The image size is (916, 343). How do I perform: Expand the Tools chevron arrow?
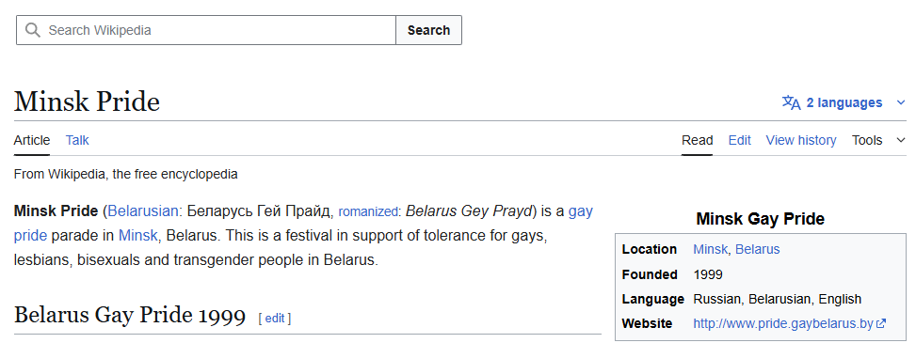point(900,140)
